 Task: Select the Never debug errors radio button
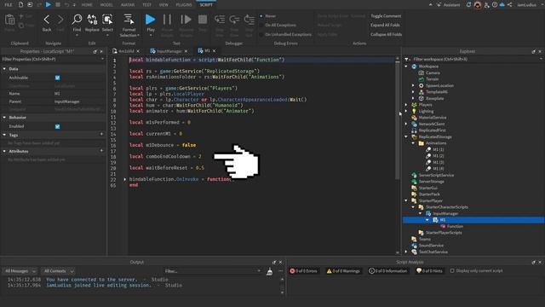click(x=261, y=16)
